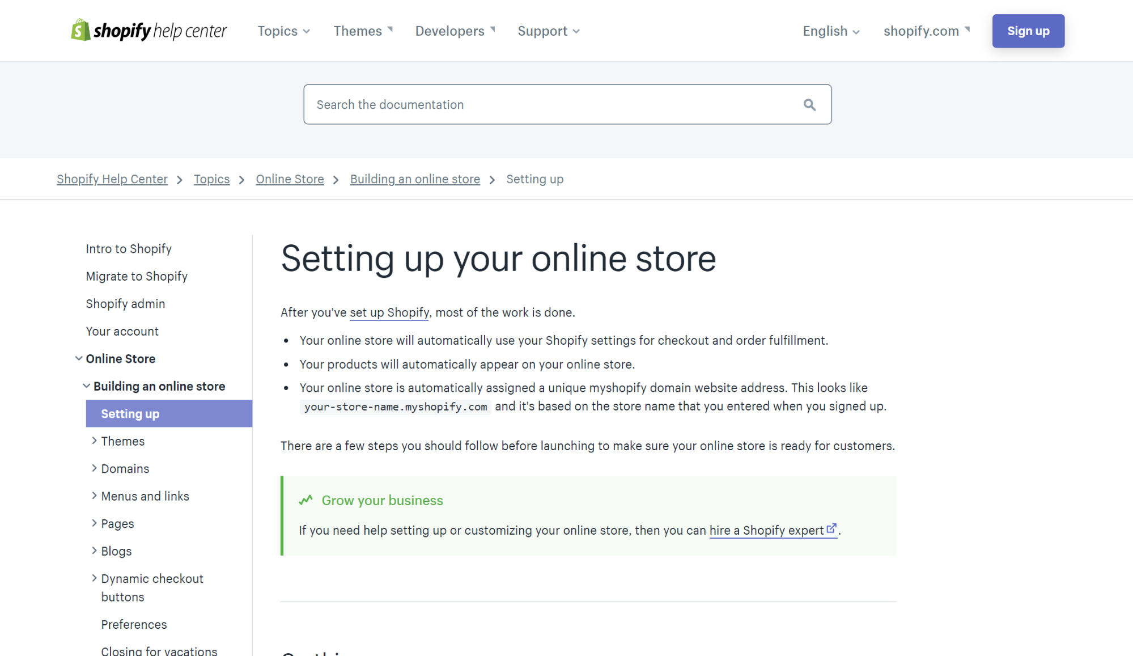The image size is (1133, 656).
Task: Expand the Pages sidebar chevron
Action: click(94, 523)
